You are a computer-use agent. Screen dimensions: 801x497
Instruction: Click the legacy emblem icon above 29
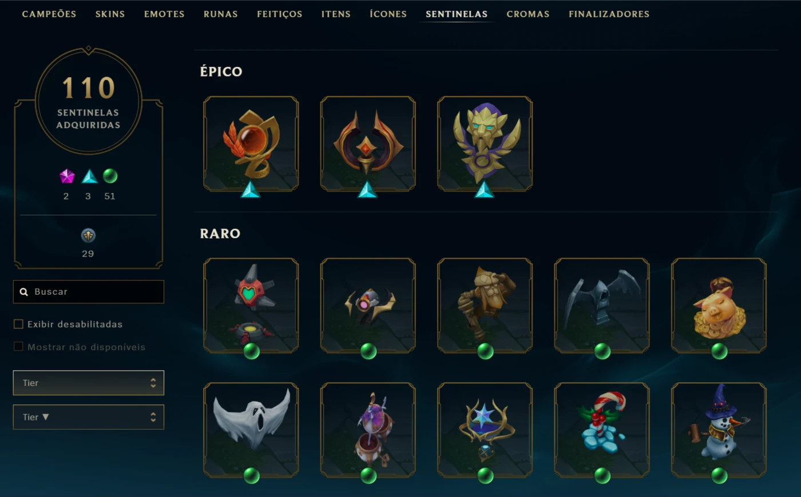pos(88,235)
